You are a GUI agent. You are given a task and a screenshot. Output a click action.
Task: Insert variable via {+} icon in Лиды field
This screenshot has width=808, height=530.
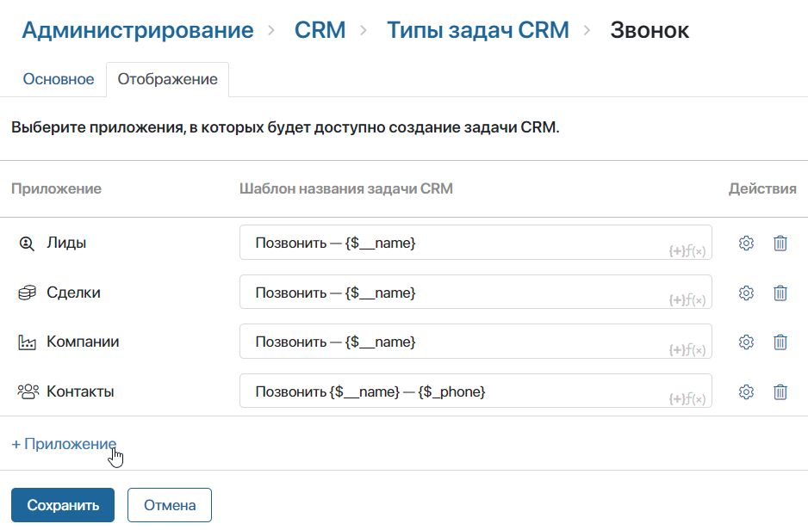676,251
